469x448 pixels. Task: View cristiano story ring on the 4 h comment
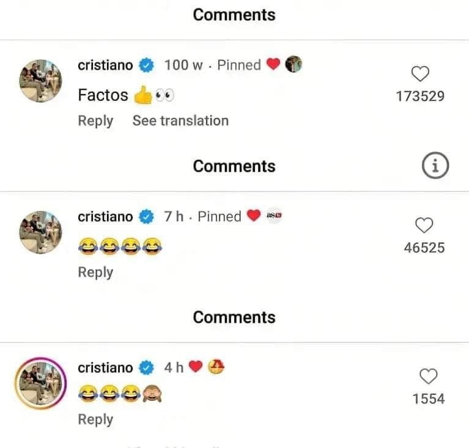click(41, 384)
